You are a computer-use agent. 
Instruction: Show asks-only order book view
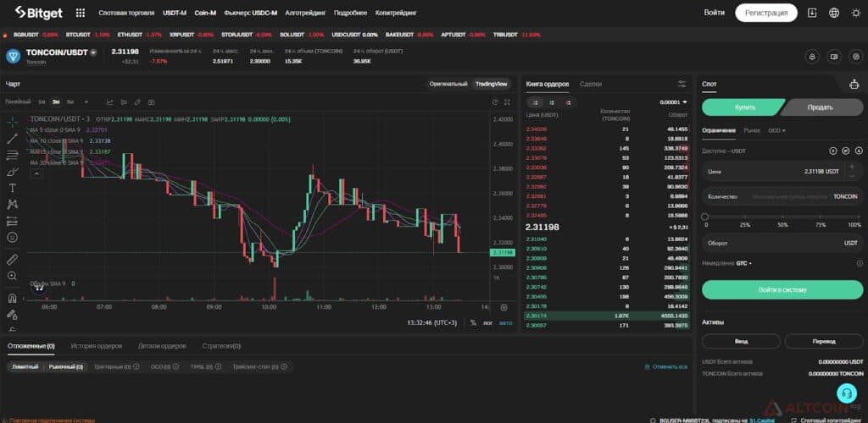click(x=569, y=102)
